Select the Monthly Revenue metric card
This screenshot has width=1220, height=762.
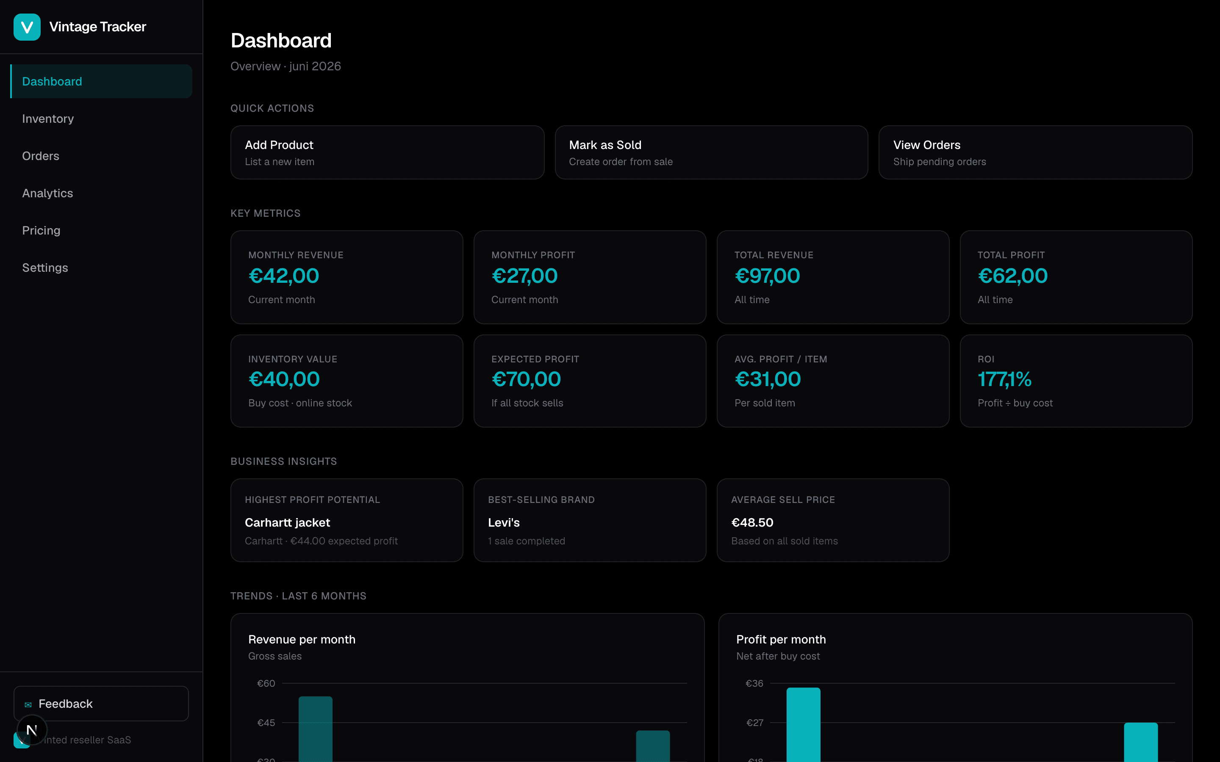347,277
